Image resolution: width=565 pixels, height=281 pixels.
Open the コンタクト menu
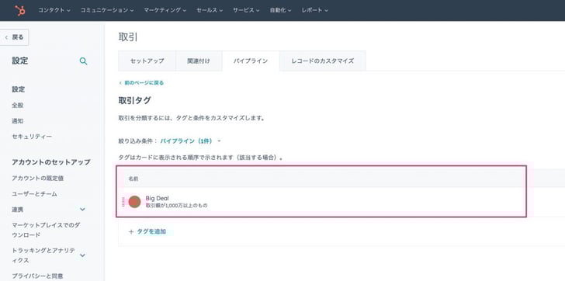tap(54, 10)
